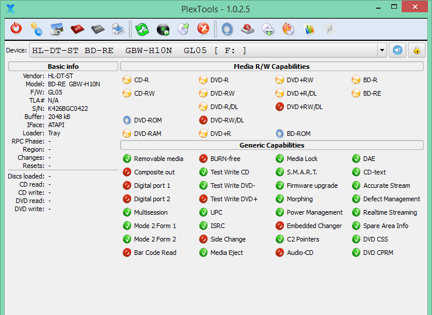
Task: Click the PlexTools X logo icon
Action: coord(10,9)
